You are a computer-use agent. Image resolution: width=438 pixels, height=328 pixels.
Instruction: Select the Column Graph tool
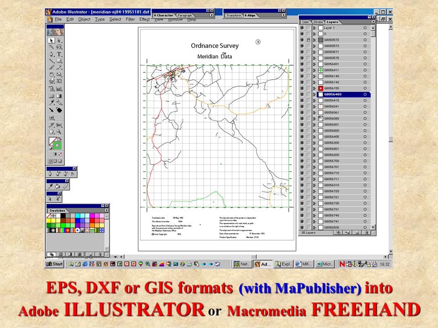[x=59, y=89]
